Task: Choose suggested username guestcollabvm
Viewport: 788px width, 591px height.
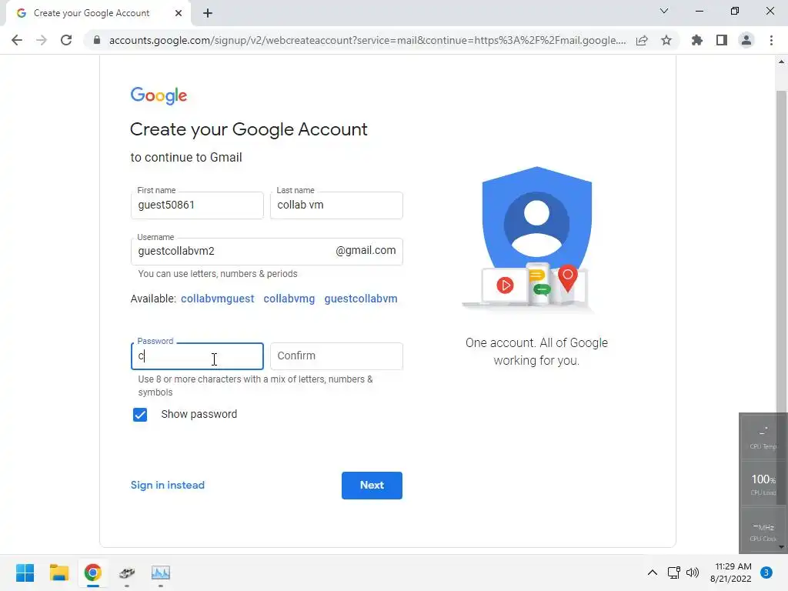Action: pyautogui.click(x=361, y=299)
